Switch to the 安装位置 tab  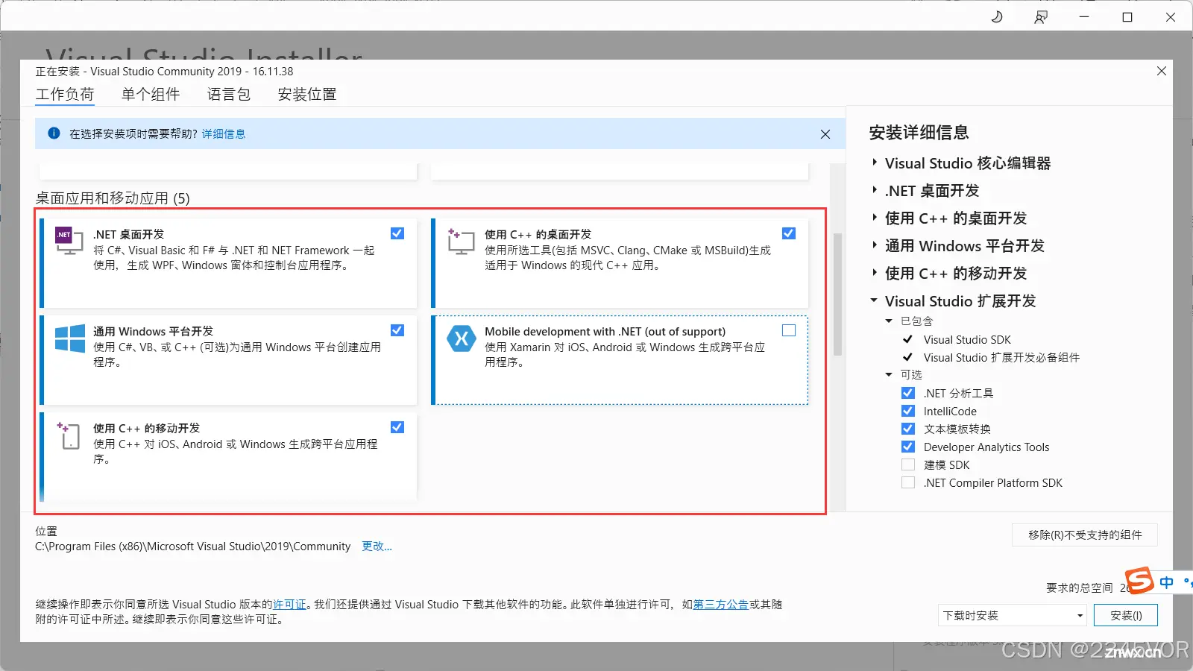[307, 94]
